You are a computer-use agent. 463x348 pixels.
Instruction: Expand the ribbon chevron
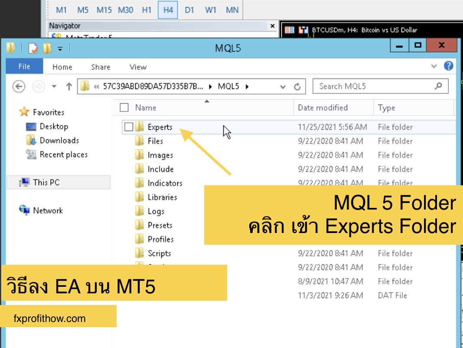(434, 66)
